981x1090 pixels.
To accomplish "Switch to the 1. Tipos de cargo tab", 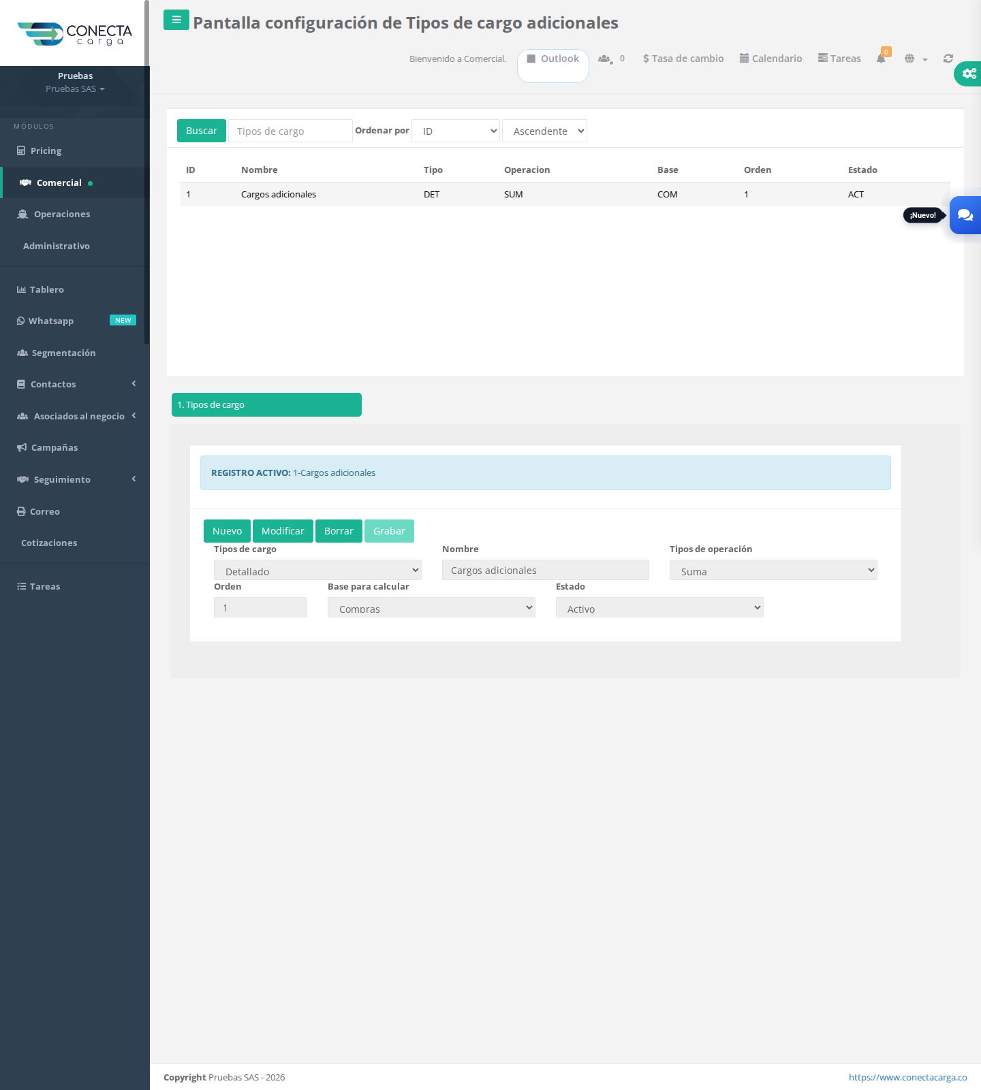I will coord(266,404).
